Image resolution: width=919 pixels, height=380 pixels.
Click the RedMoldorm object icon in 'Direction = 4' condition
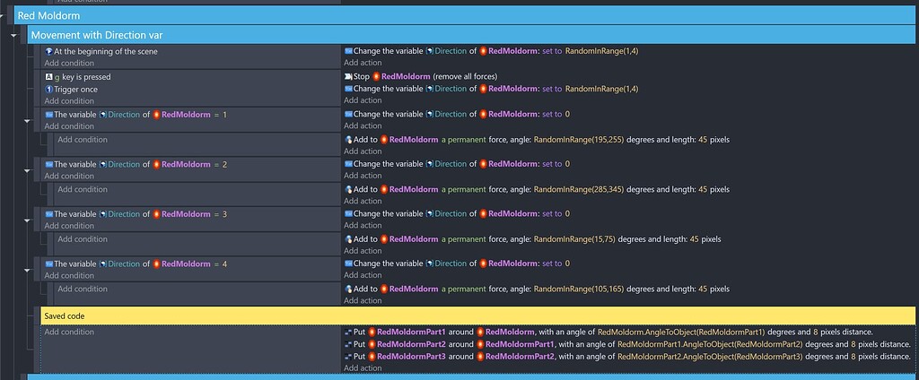pos(156,264)
